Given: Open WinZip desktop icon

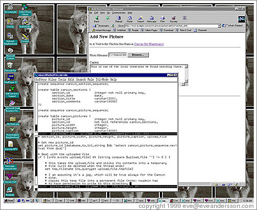Looking at the screenshot, I should 10,23.
